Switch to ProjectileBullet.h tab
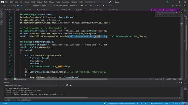The width and height of the screenshot is (188, 105). [114, 10]
